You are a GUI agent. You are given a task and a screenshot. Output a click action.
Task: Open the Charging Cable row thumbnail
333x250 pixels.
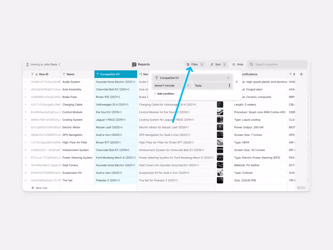click(x=220, y=105)
